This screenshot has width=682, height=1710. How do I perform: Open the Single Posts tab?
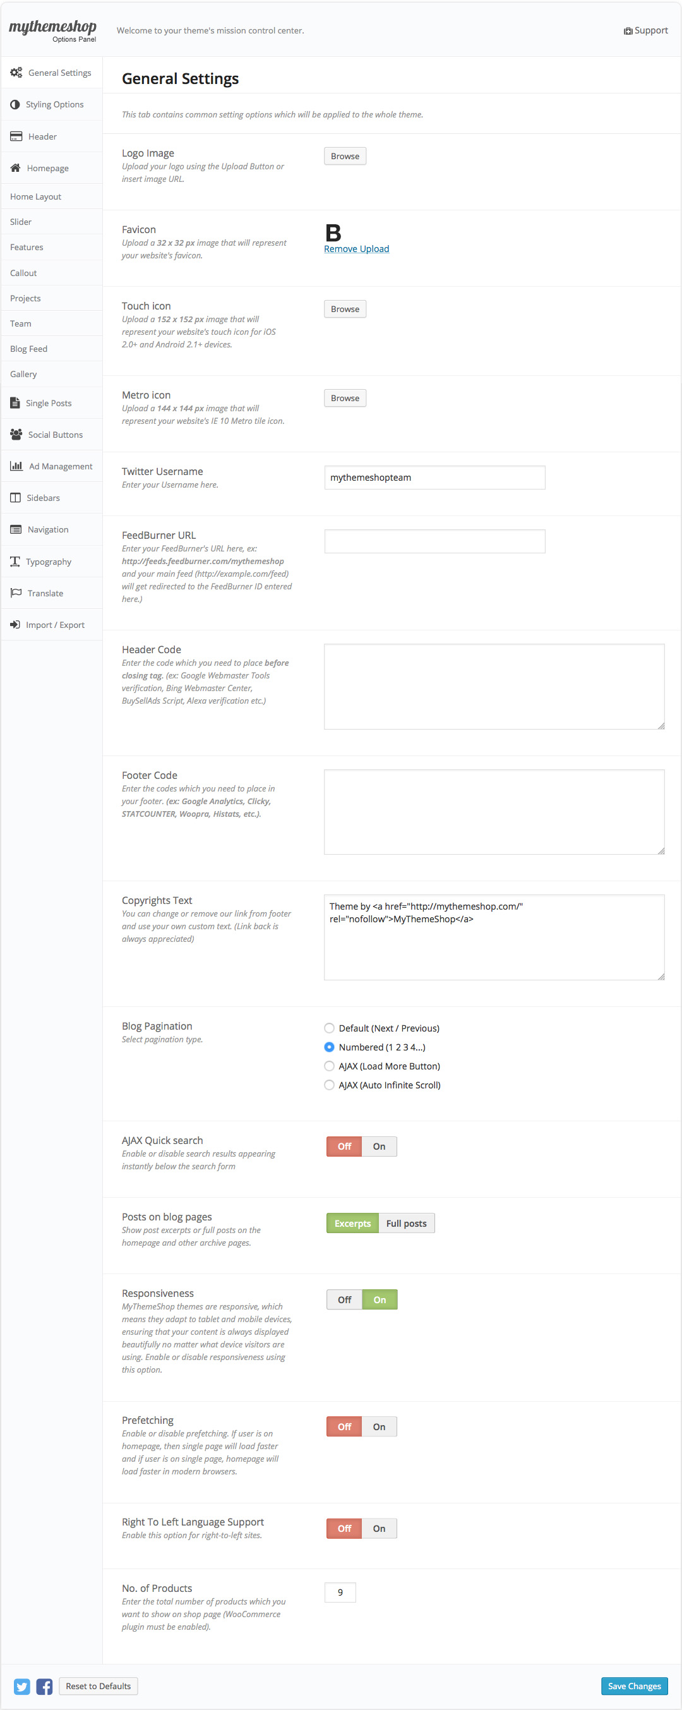tap(49, 403)
